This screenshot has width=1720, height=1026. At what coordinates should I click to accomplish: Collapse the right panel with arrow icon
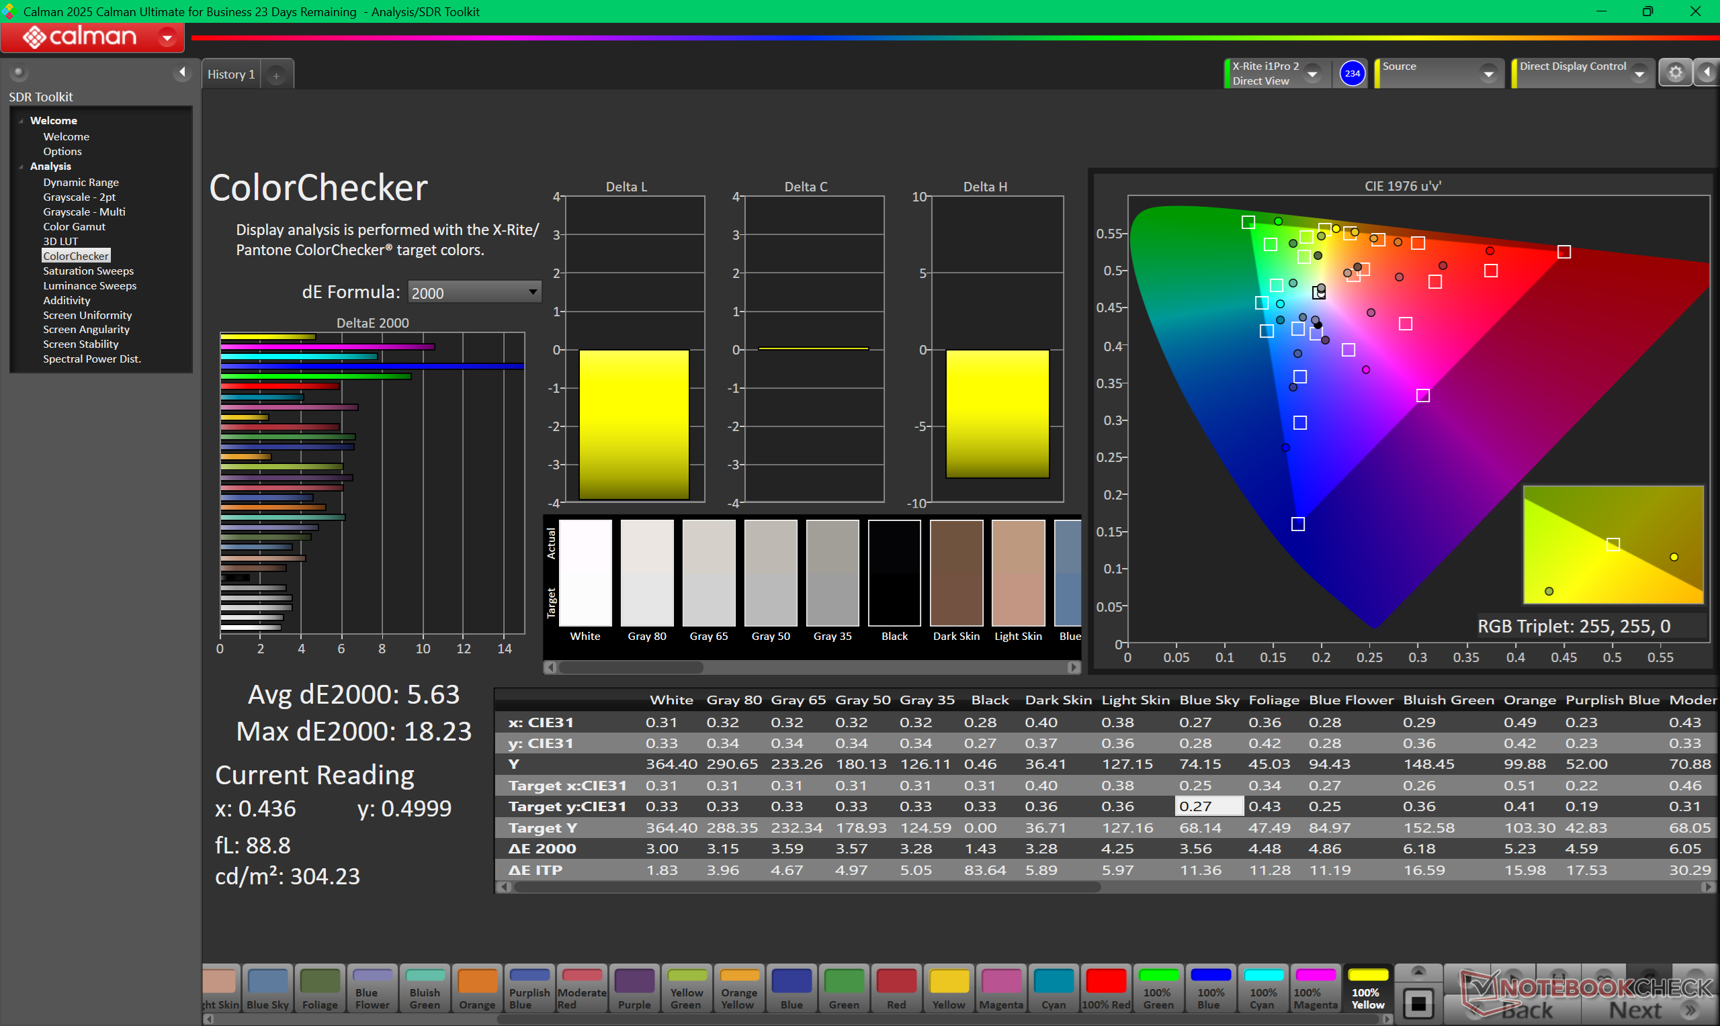[1707, 73]
